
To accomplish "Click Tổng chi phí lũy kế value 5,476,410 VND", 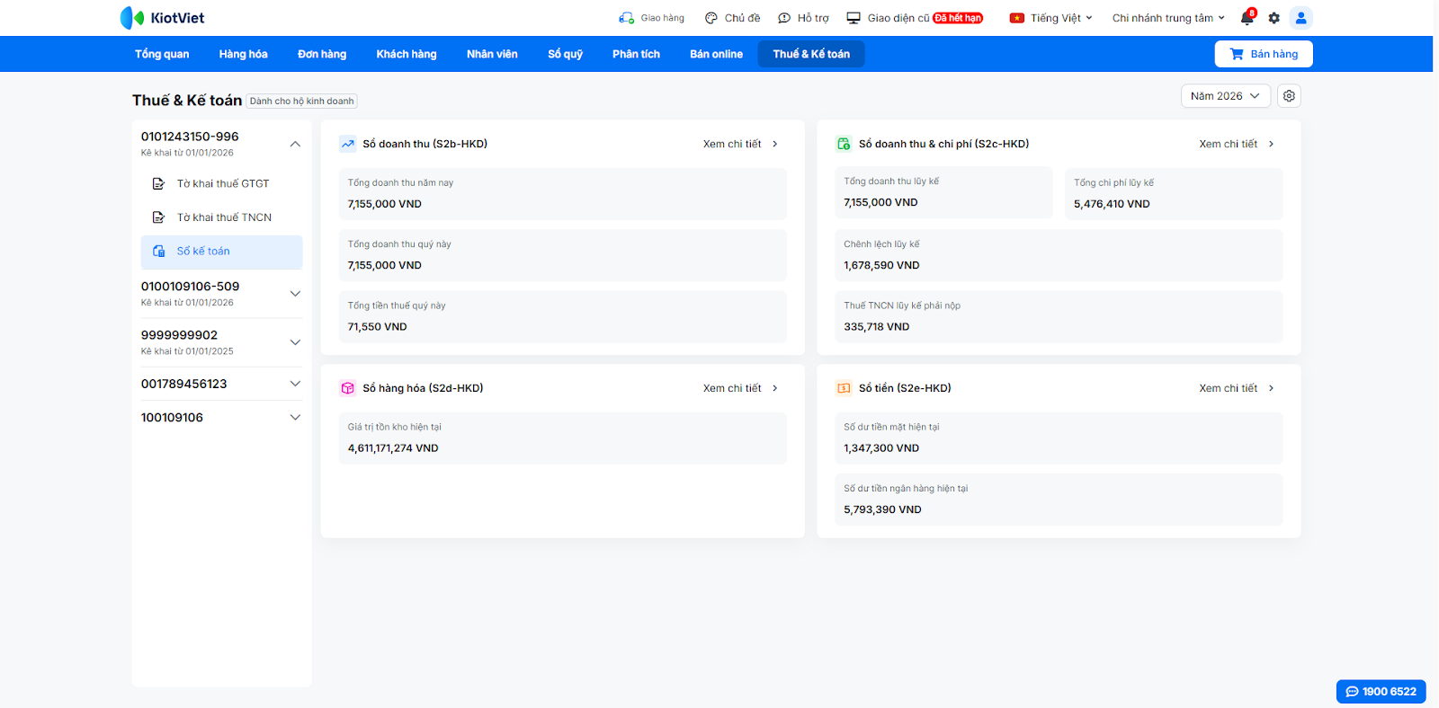I will (1112, 204).
